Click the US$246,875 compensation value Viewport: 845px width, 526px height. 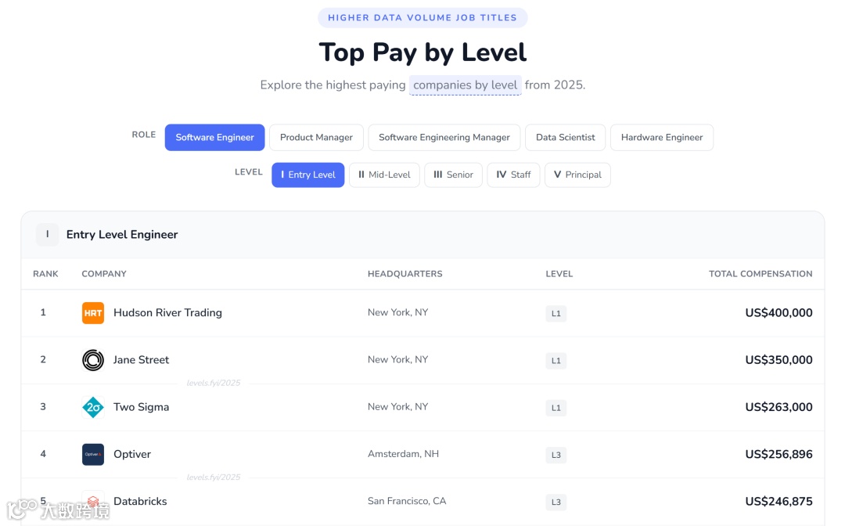[x=778, y=501]
